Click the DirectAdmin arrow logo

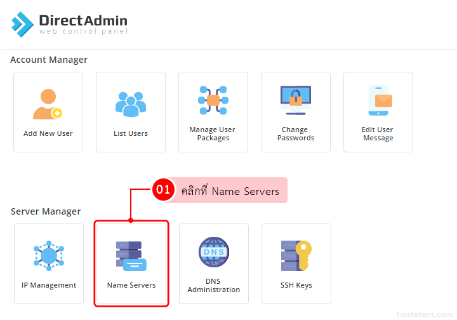[x=22, y=25]
